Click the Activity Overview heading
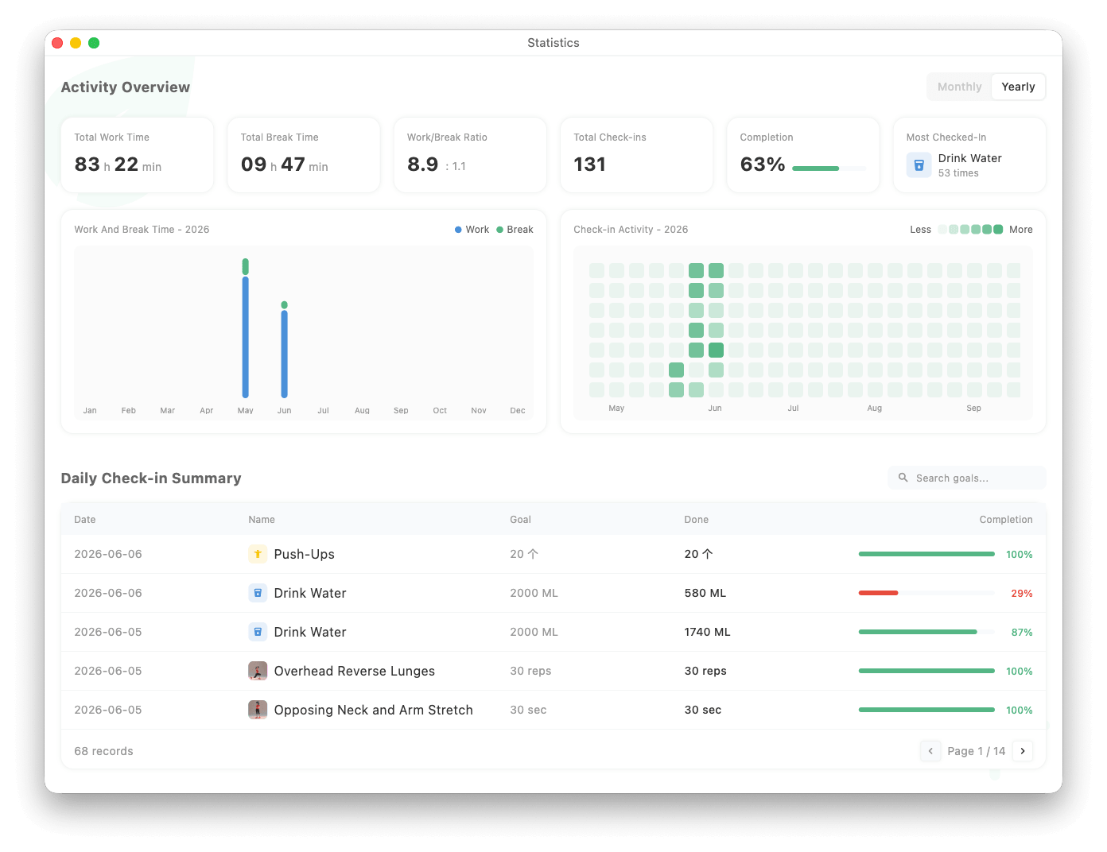Image resolution: width=1107 pixels, height=852 pixels. pyautogui.click(x=126, y=87)
